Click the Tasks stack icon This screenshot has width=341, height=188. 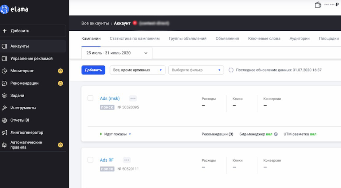(x=4, y=96)
